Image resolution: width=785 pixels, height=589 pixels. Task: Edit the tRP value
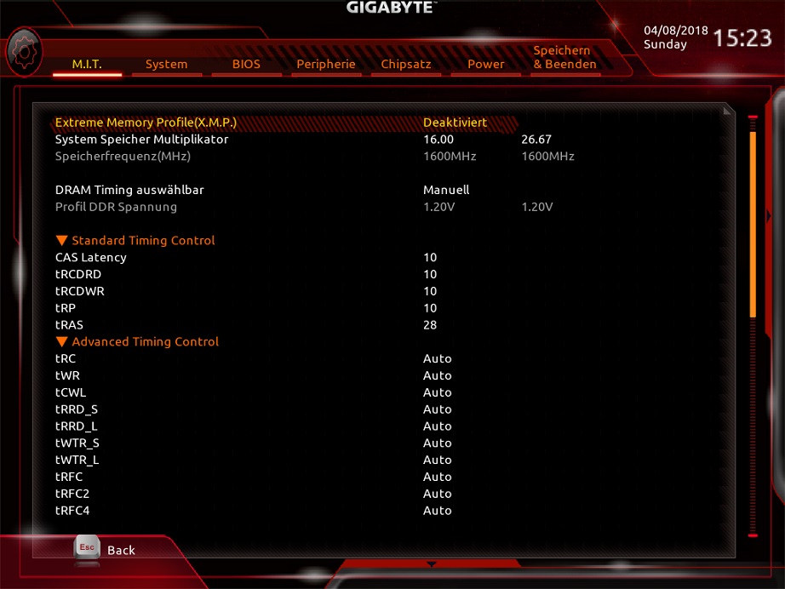(x=430, y=308)
